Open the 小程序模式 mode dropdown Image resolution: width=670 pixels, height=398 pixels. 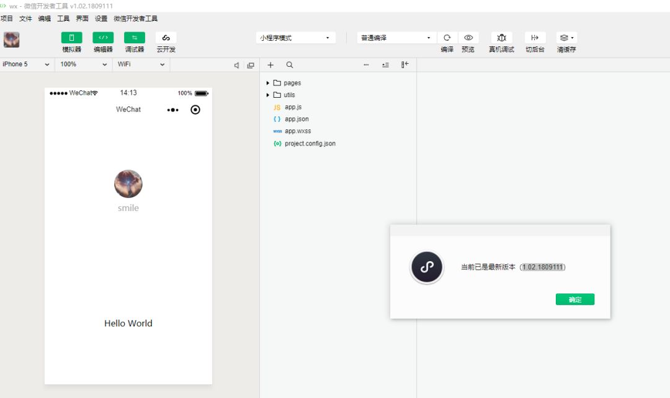coord(295,38)
